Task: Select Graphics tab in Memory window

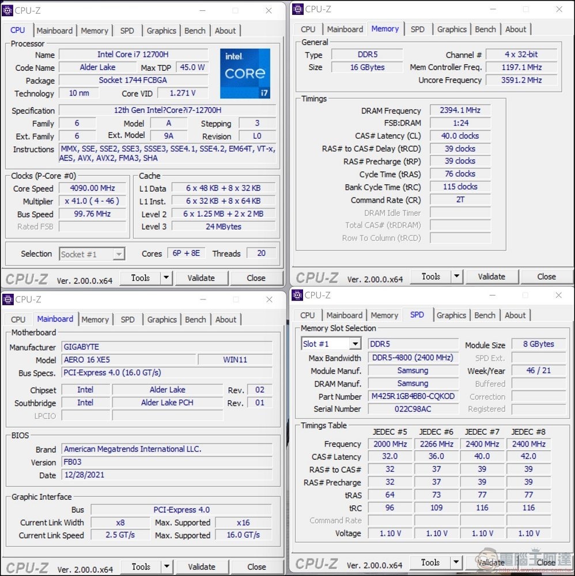Action: pyautogui.click(x=452, y=29)
